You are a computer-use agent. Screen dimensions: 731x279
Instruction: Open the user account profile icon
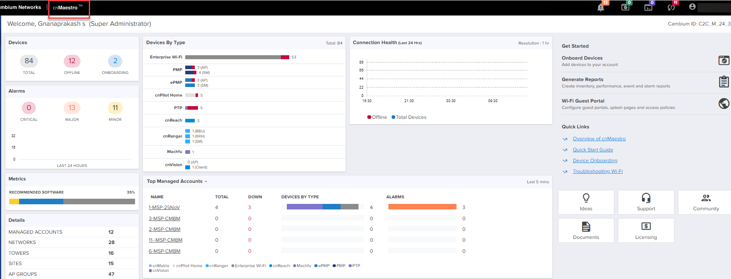pyautogui.click(x=692, y=7)
